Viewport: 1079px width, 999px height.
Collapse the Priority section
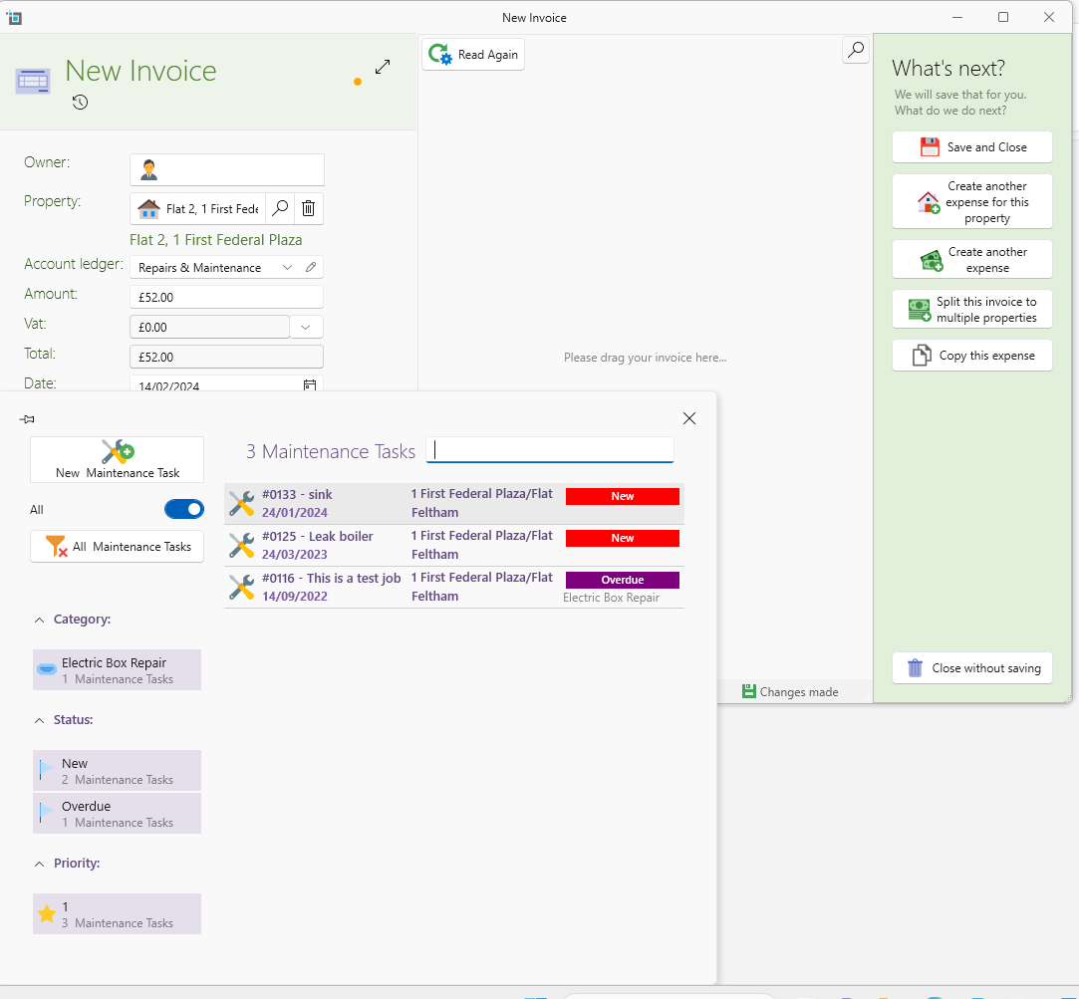(39, 865)
